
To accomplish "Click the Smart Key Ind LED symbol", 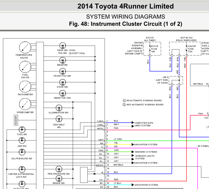I will point(63,93).
